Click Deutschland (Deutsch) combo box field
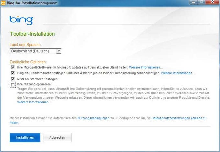The width and height of the screenshot is (220, 152). pos(36,51)
